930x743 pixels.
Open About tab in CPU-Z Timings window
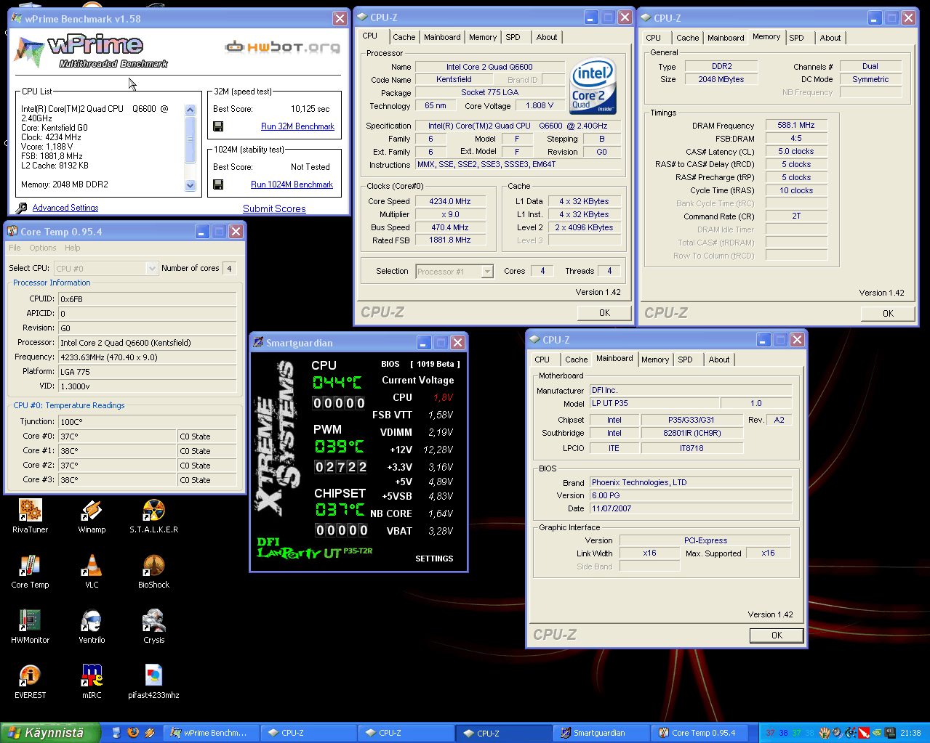(x=830, y=38)
